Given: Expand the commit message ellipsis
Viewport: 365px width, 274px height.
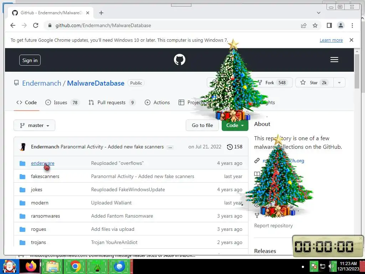Looking at the screenshot, I should [170, 147].
